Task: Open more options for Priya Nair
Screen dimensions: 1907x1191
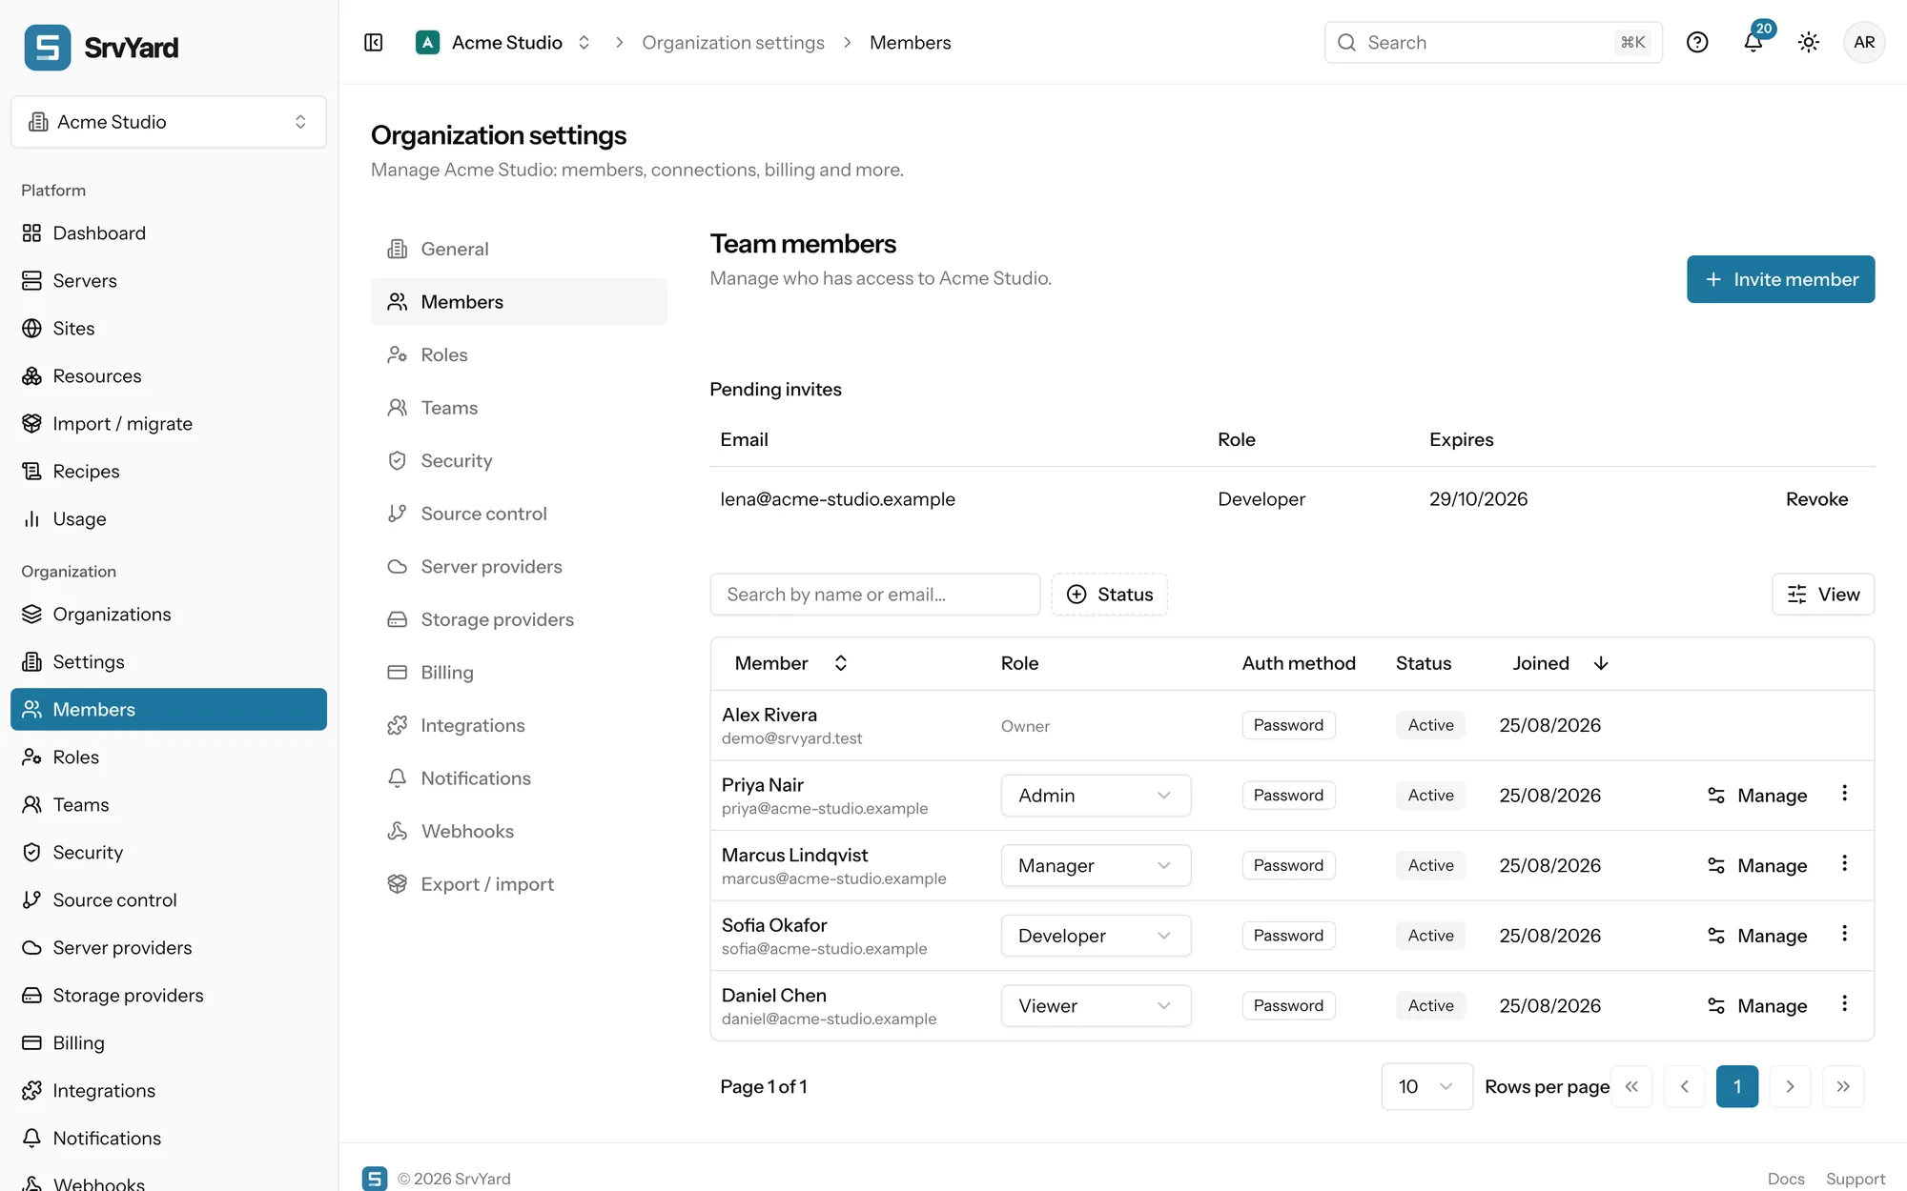Action: click(x=1844, y=794)
